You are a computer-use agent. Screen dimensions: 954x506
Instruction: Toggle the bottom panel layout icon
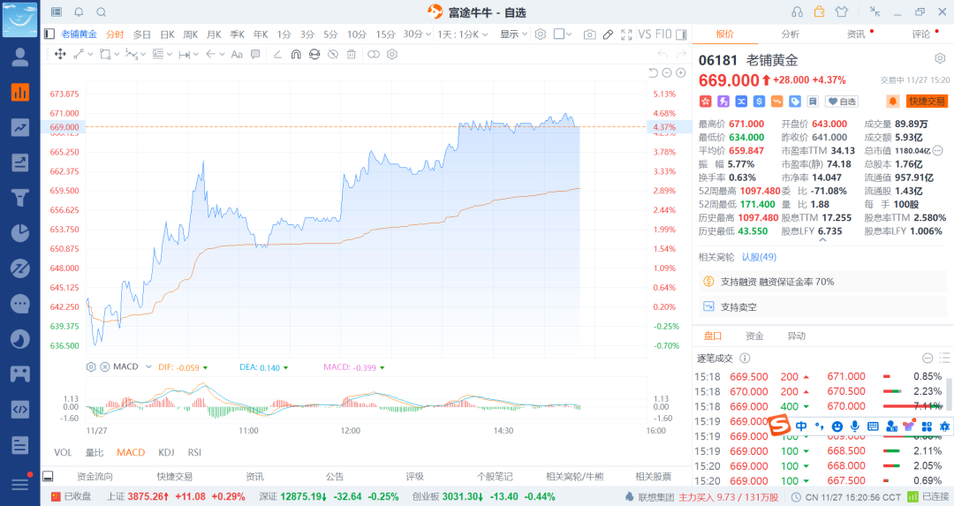tap(48, 476)
